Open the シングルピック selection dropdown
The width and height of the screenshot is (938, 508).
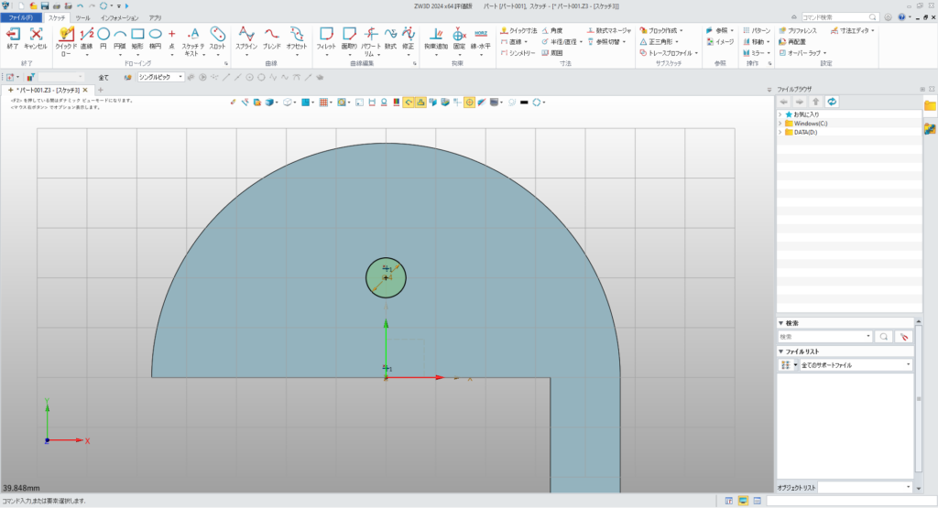[160, 77]
